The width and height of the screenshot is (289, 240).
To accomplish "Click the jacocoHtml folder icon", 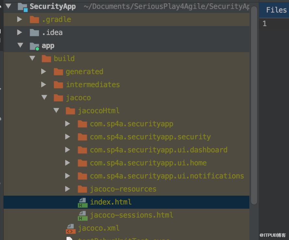I will 70,111.
